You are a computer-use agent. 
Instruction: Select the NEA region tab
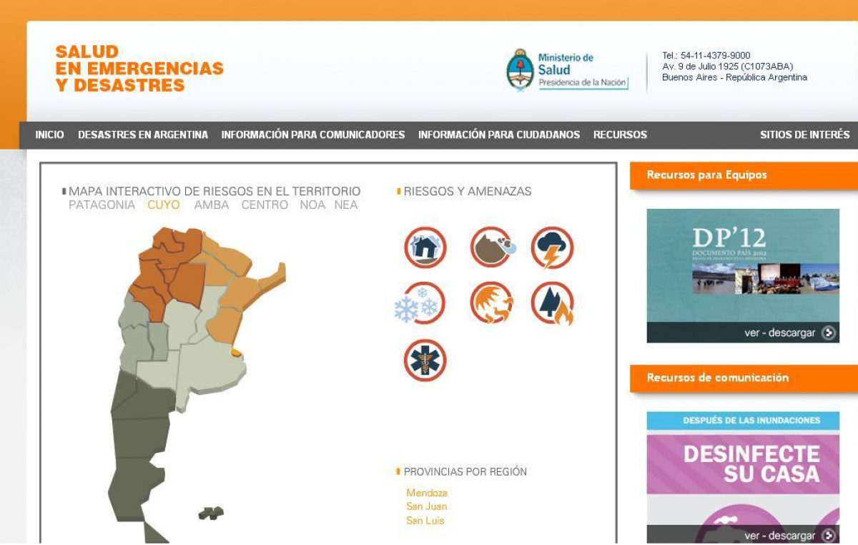[x=346, y=205]
